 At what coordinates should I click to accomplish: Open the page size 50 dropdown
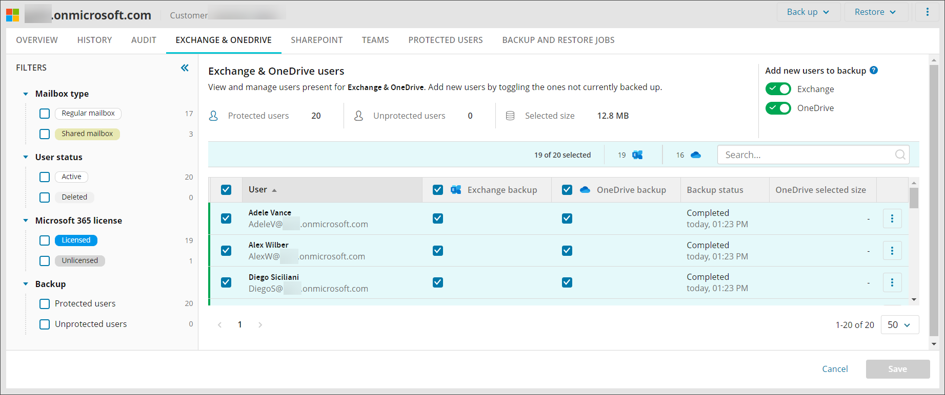point(899,325)
